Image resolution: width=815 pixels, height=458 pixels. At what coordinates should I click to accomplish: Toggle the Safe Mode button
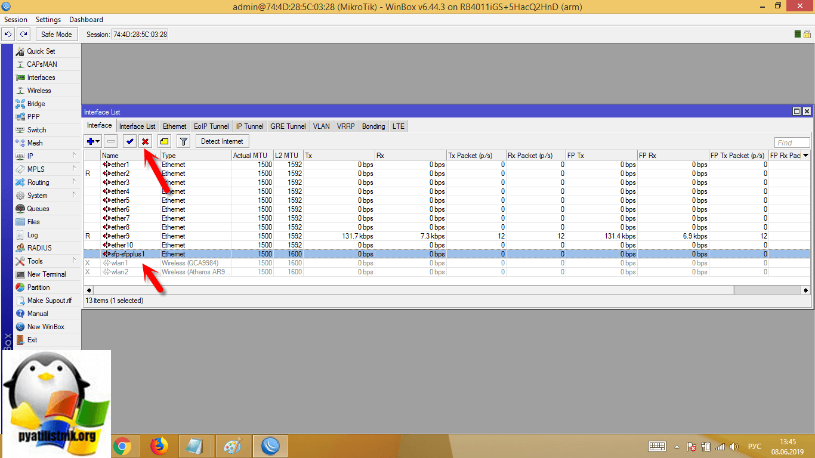[x=56, y=35]
